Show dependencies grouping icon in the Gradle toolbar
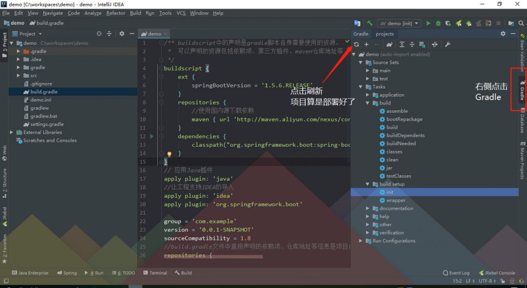 [x=423, y=44]
